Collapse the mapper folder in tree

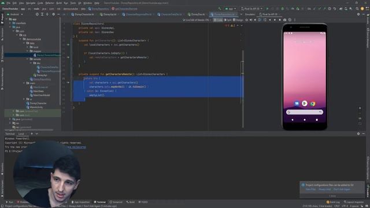pos(27,51)
